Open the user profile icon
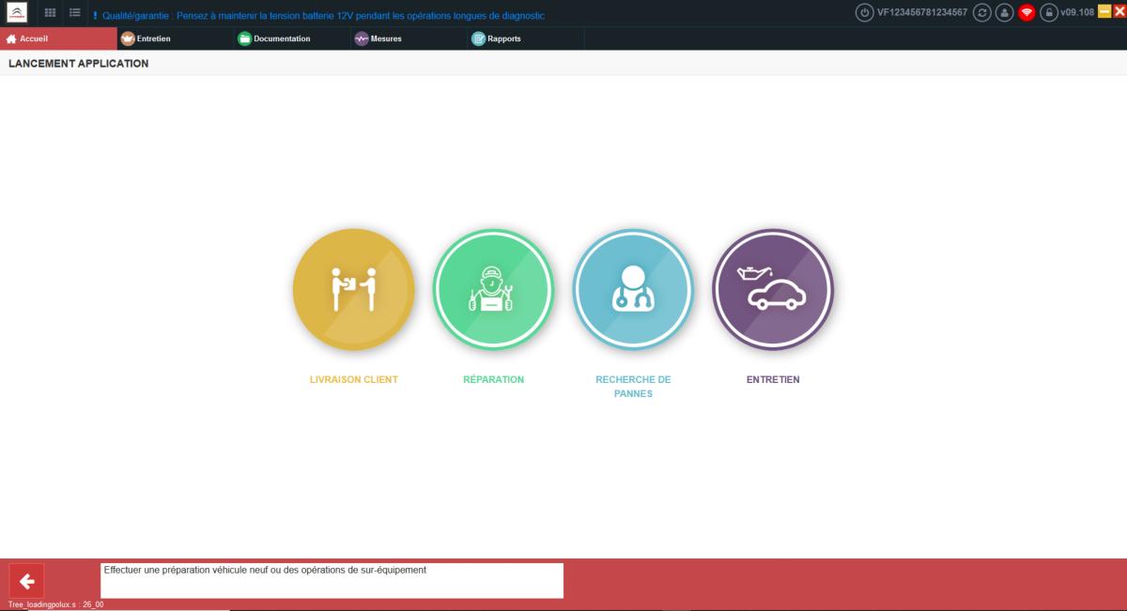The width and height of the screenshot is (1127, 611). tap(1004, 12)
